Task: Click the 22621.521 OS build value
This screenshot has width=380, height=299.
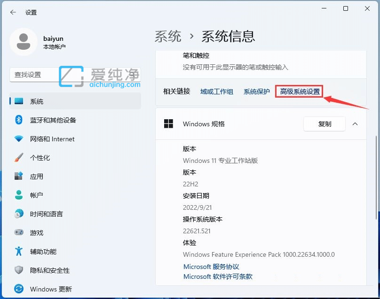Action: click(197, 231)
